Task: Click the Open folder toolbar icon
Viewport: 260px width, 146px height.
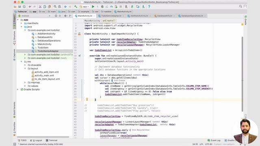Action: [x=15, y=6]
